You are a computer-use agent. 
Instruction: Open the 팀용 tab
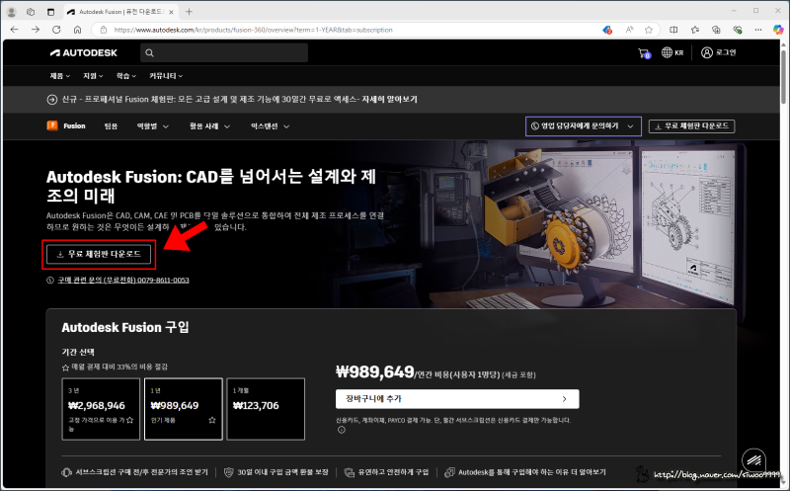pyautogui.click(x=111, y=126)
